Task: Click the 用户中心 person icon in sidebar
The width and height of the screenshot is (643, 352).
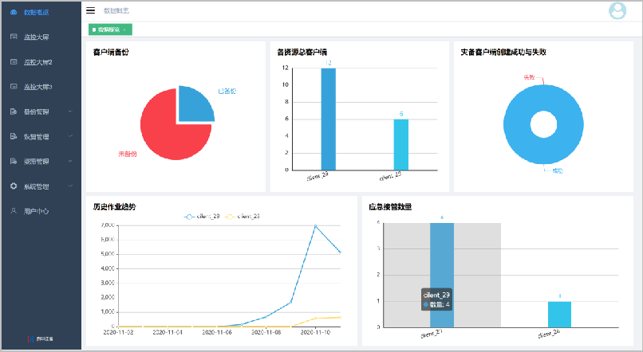Action: pyautogui.click(x=14, y=211)
